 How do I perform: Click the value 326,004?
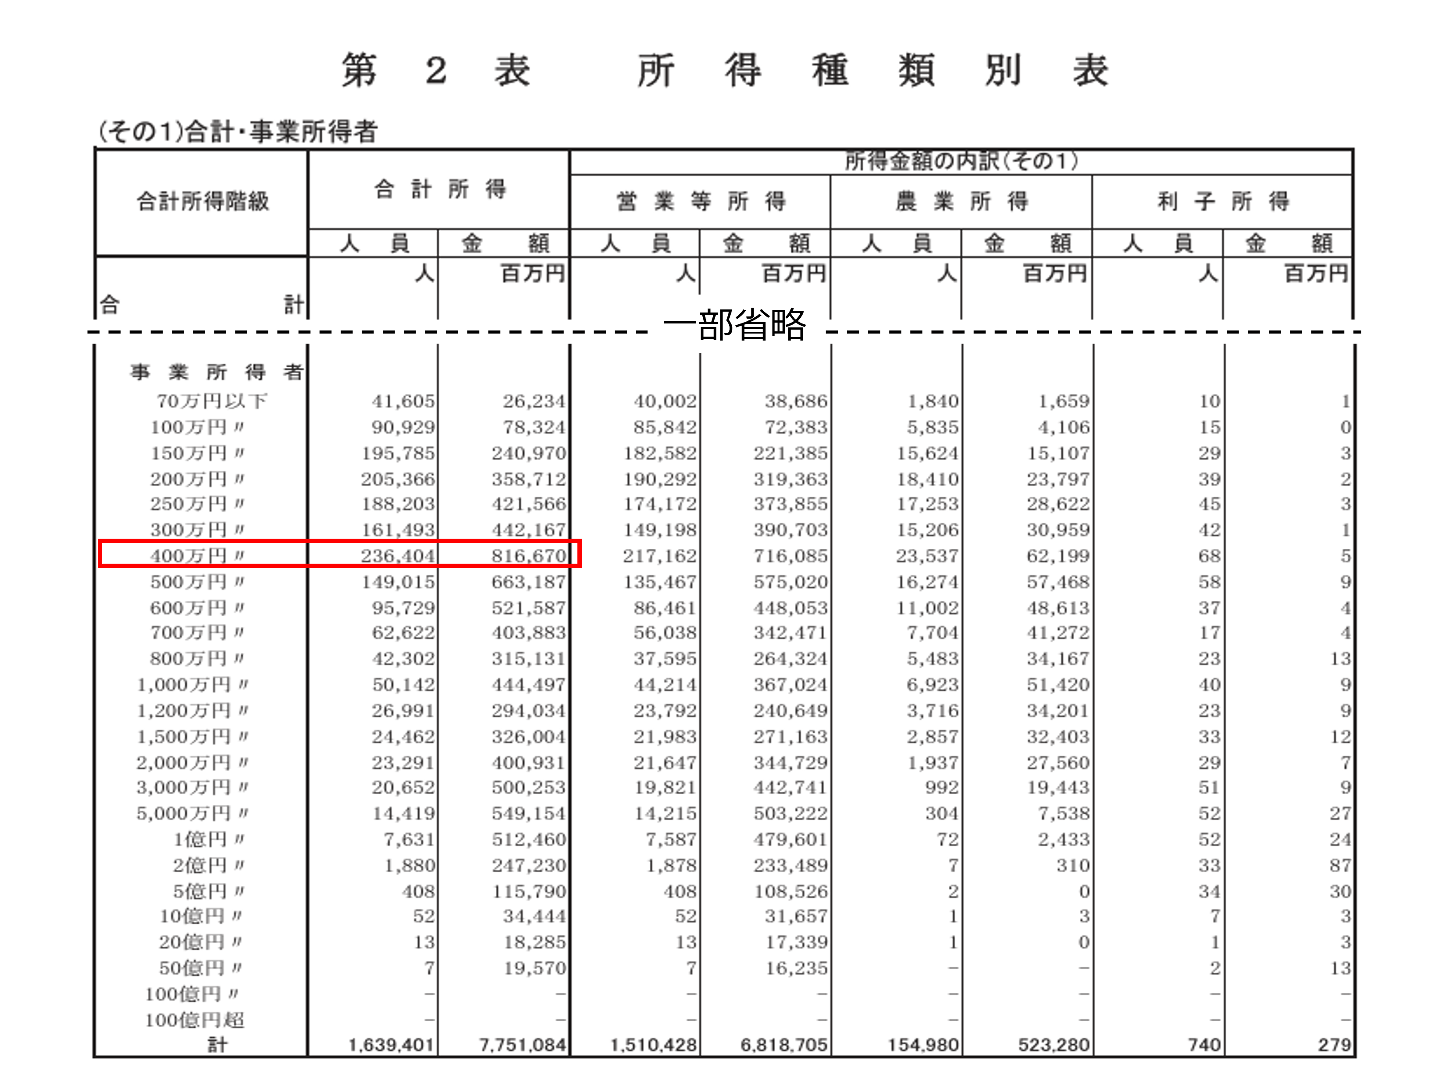point(529,737)
